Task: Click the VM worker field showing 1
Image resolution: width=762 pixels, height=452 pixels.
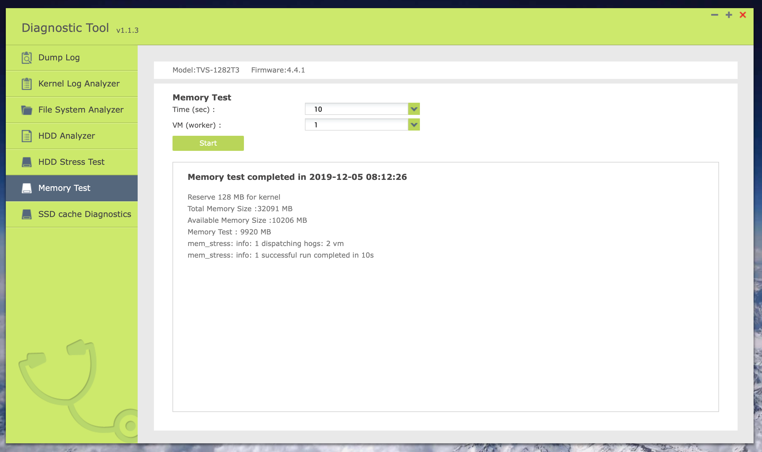Action: click(x=356, y=124)
